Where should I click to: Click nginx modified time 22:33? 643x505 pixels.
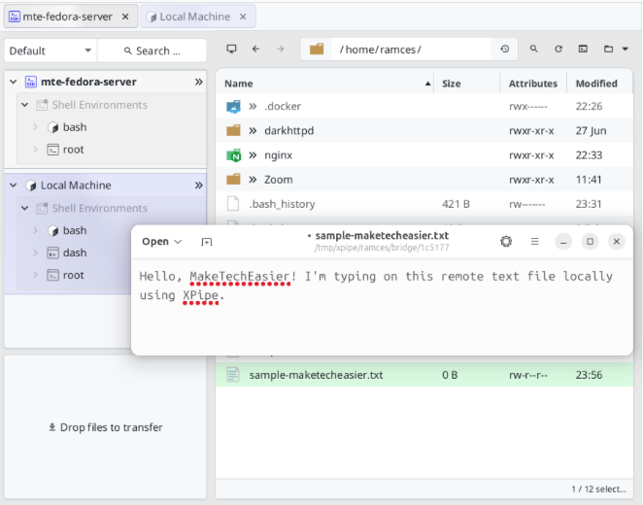589,155
